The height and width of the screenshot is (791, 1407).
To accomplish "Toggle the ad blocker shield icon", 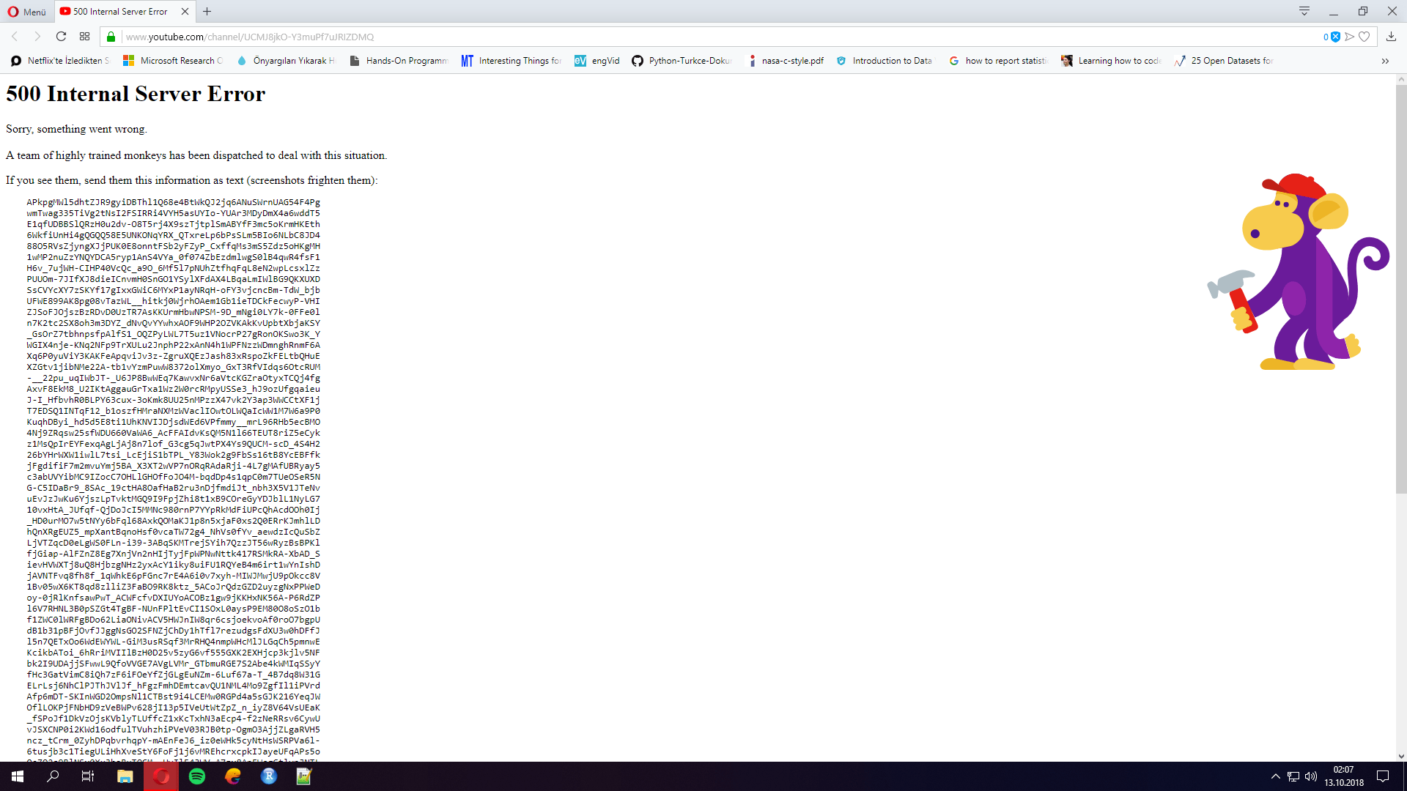I will click(1335, 37).
